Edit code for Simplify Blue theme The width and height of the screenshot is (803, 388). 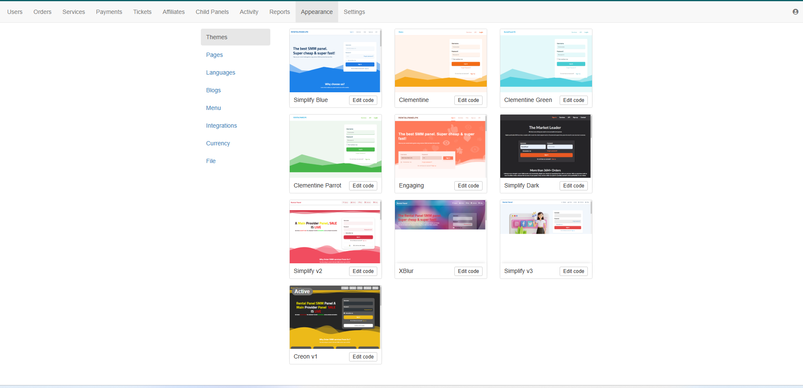coord(363,100)
